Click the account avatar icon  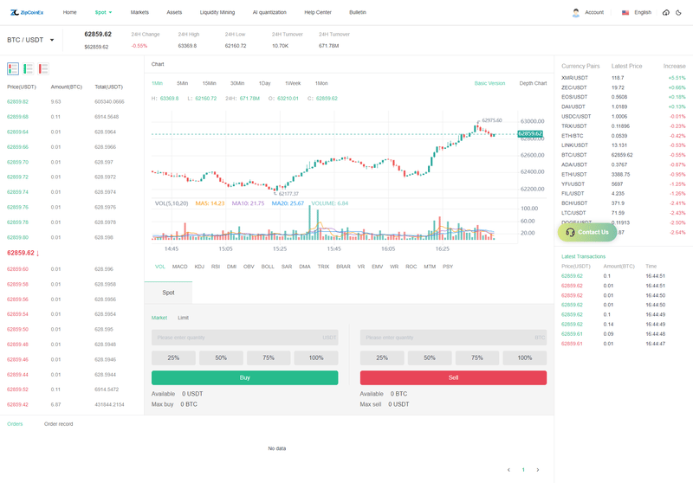coord(576,13)
